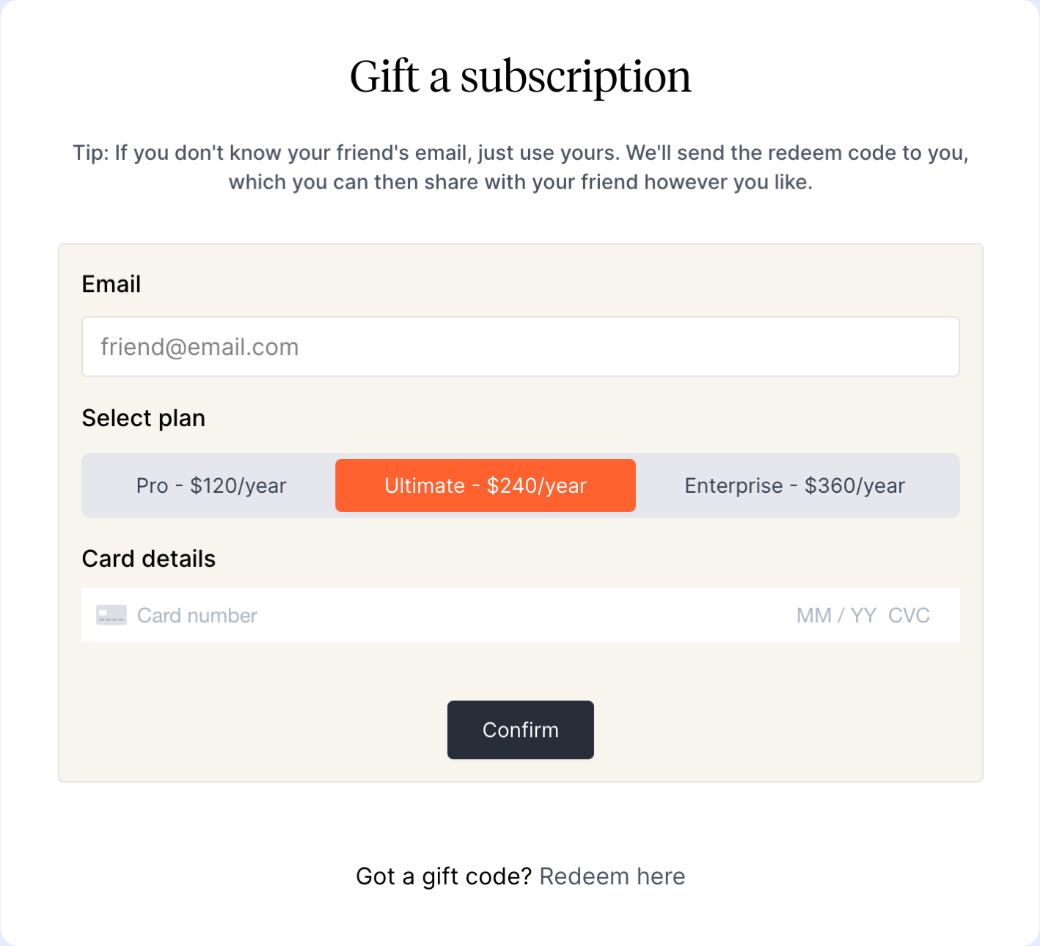Click the tip line starting 'which you can'
The height and width of the screenshot is (946, 1040).
click(520, 182)
